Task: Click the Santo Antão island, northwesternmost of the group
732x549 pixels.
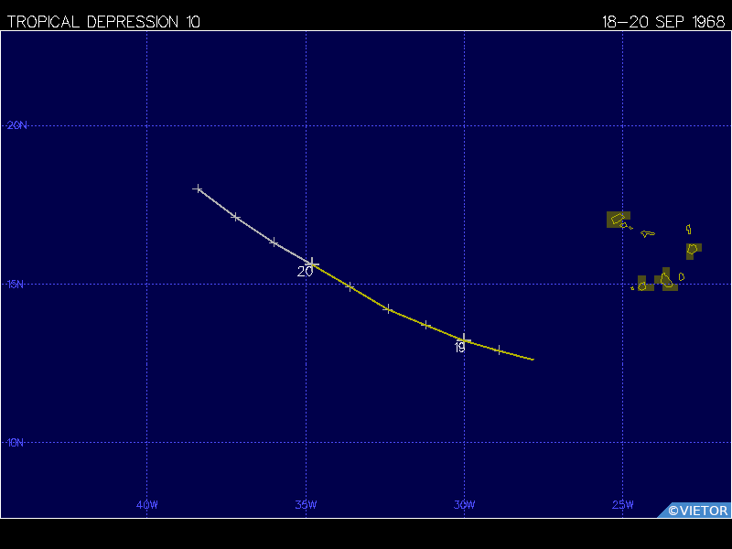Action: pos(618,219)
